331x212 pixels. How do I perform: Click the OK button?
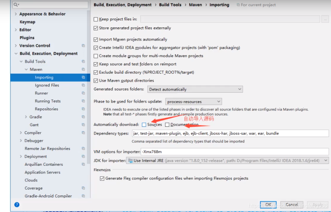(268, 205)
